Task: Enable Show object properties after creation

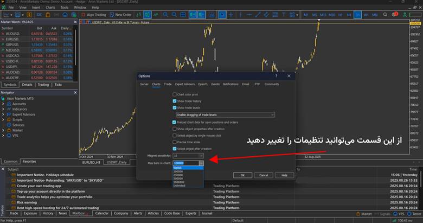Action: pos(174,129)
